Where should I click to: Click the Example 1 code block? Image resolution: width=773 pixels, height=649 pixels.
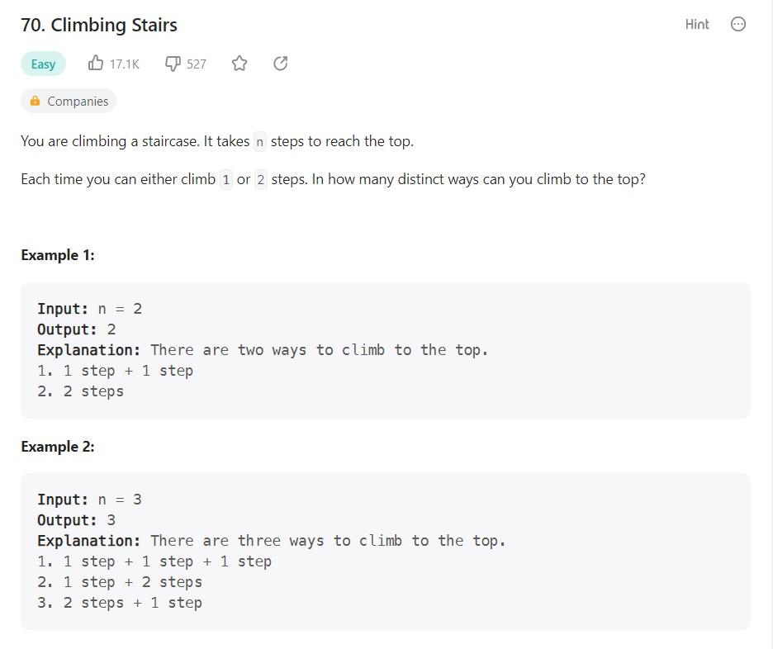click(386, 350)
